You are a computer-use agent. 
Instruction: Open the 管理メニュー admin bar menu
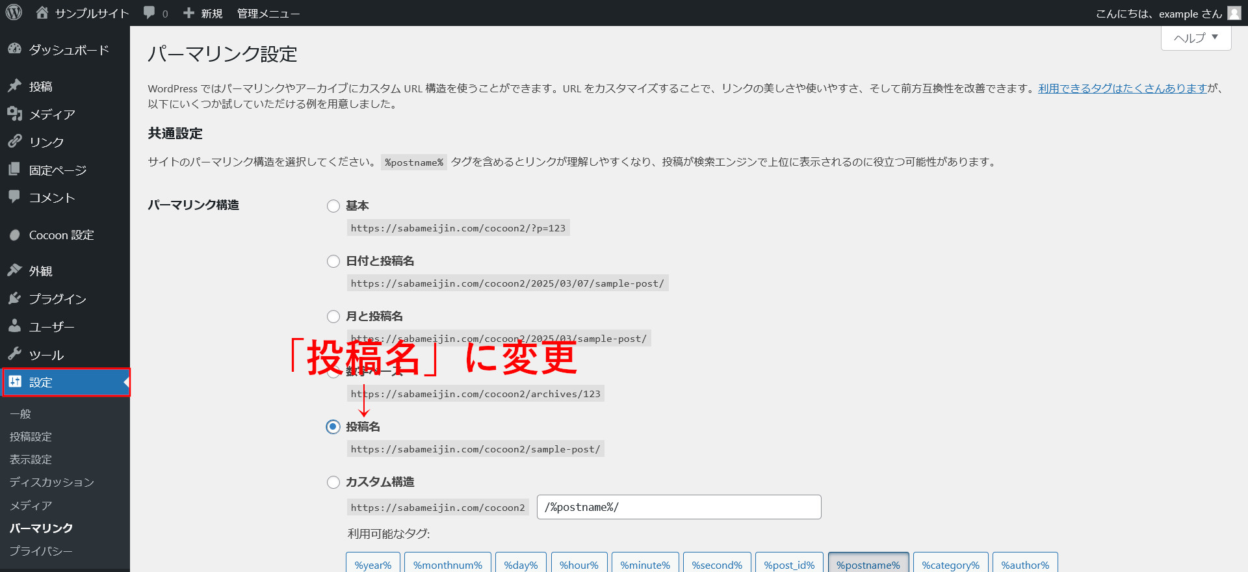coord(268,14)
